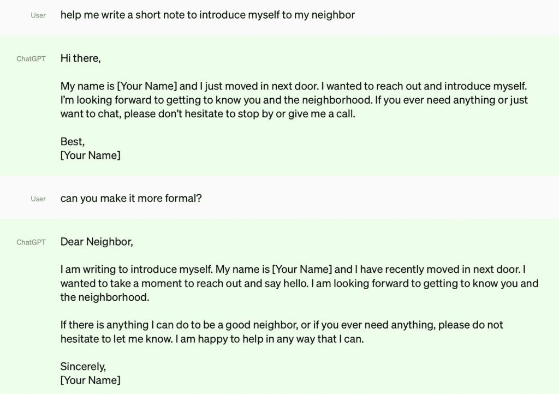Screen dimensions: 559x394
Task: Click the "[Your Name]" signature under "Best,"
Action: coord(90,156)
